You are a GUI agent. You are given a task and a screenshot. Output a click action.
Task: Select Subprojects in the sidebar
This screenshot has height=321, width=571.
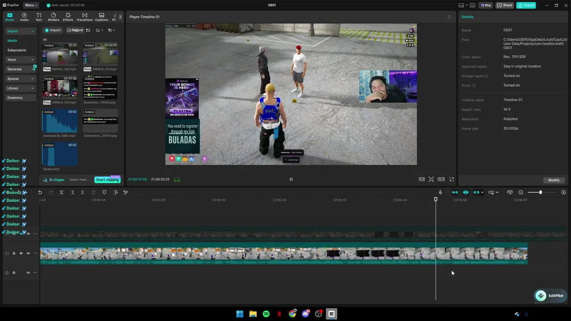[x=17, y=50]
